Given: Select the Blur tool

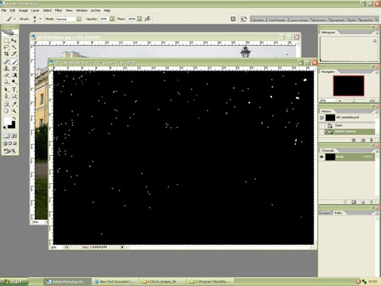Looking at the screenshot, I should point(7,82).
